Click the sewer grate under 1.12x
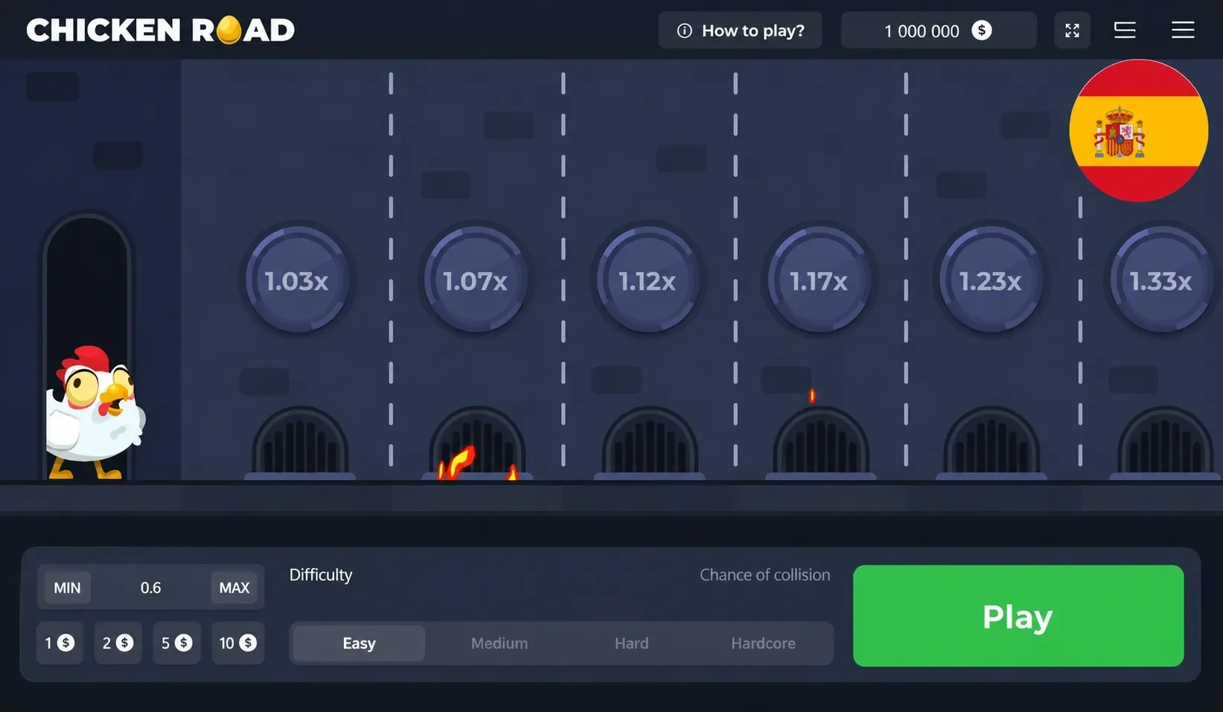Image resolution: width=1223 pixels, height=712 pixels. coord(649,443)
